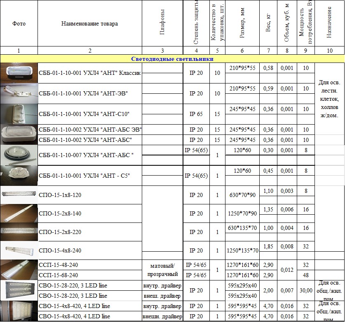
Task: Select the СПО-15-1x8-120 product image
Action: pos(19,195)
